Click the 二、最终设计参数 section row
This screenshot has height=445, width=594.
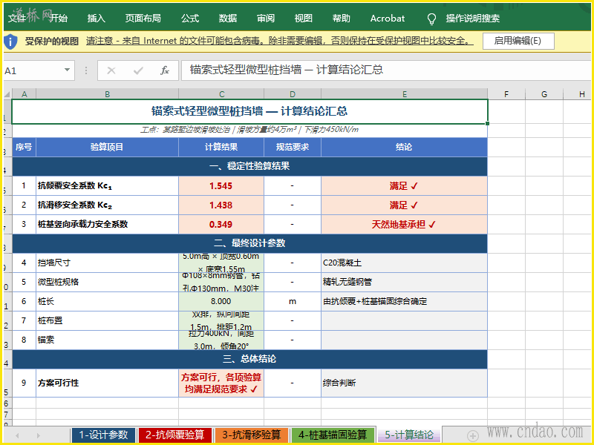tap(249, 243)
